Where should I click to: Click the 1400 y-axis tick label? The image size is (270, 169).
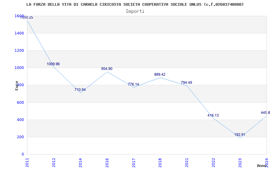coord(19,33)
